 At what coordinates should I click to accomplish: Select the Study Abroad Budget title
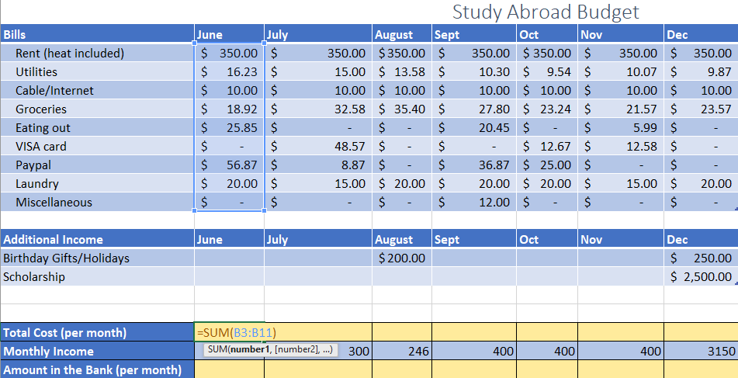[546, 12]
